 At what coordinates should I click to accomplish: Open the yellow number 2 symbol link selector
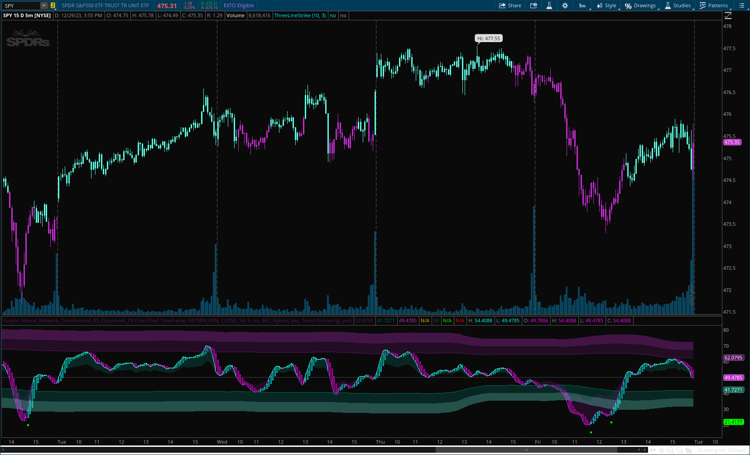tap(53, 6)
